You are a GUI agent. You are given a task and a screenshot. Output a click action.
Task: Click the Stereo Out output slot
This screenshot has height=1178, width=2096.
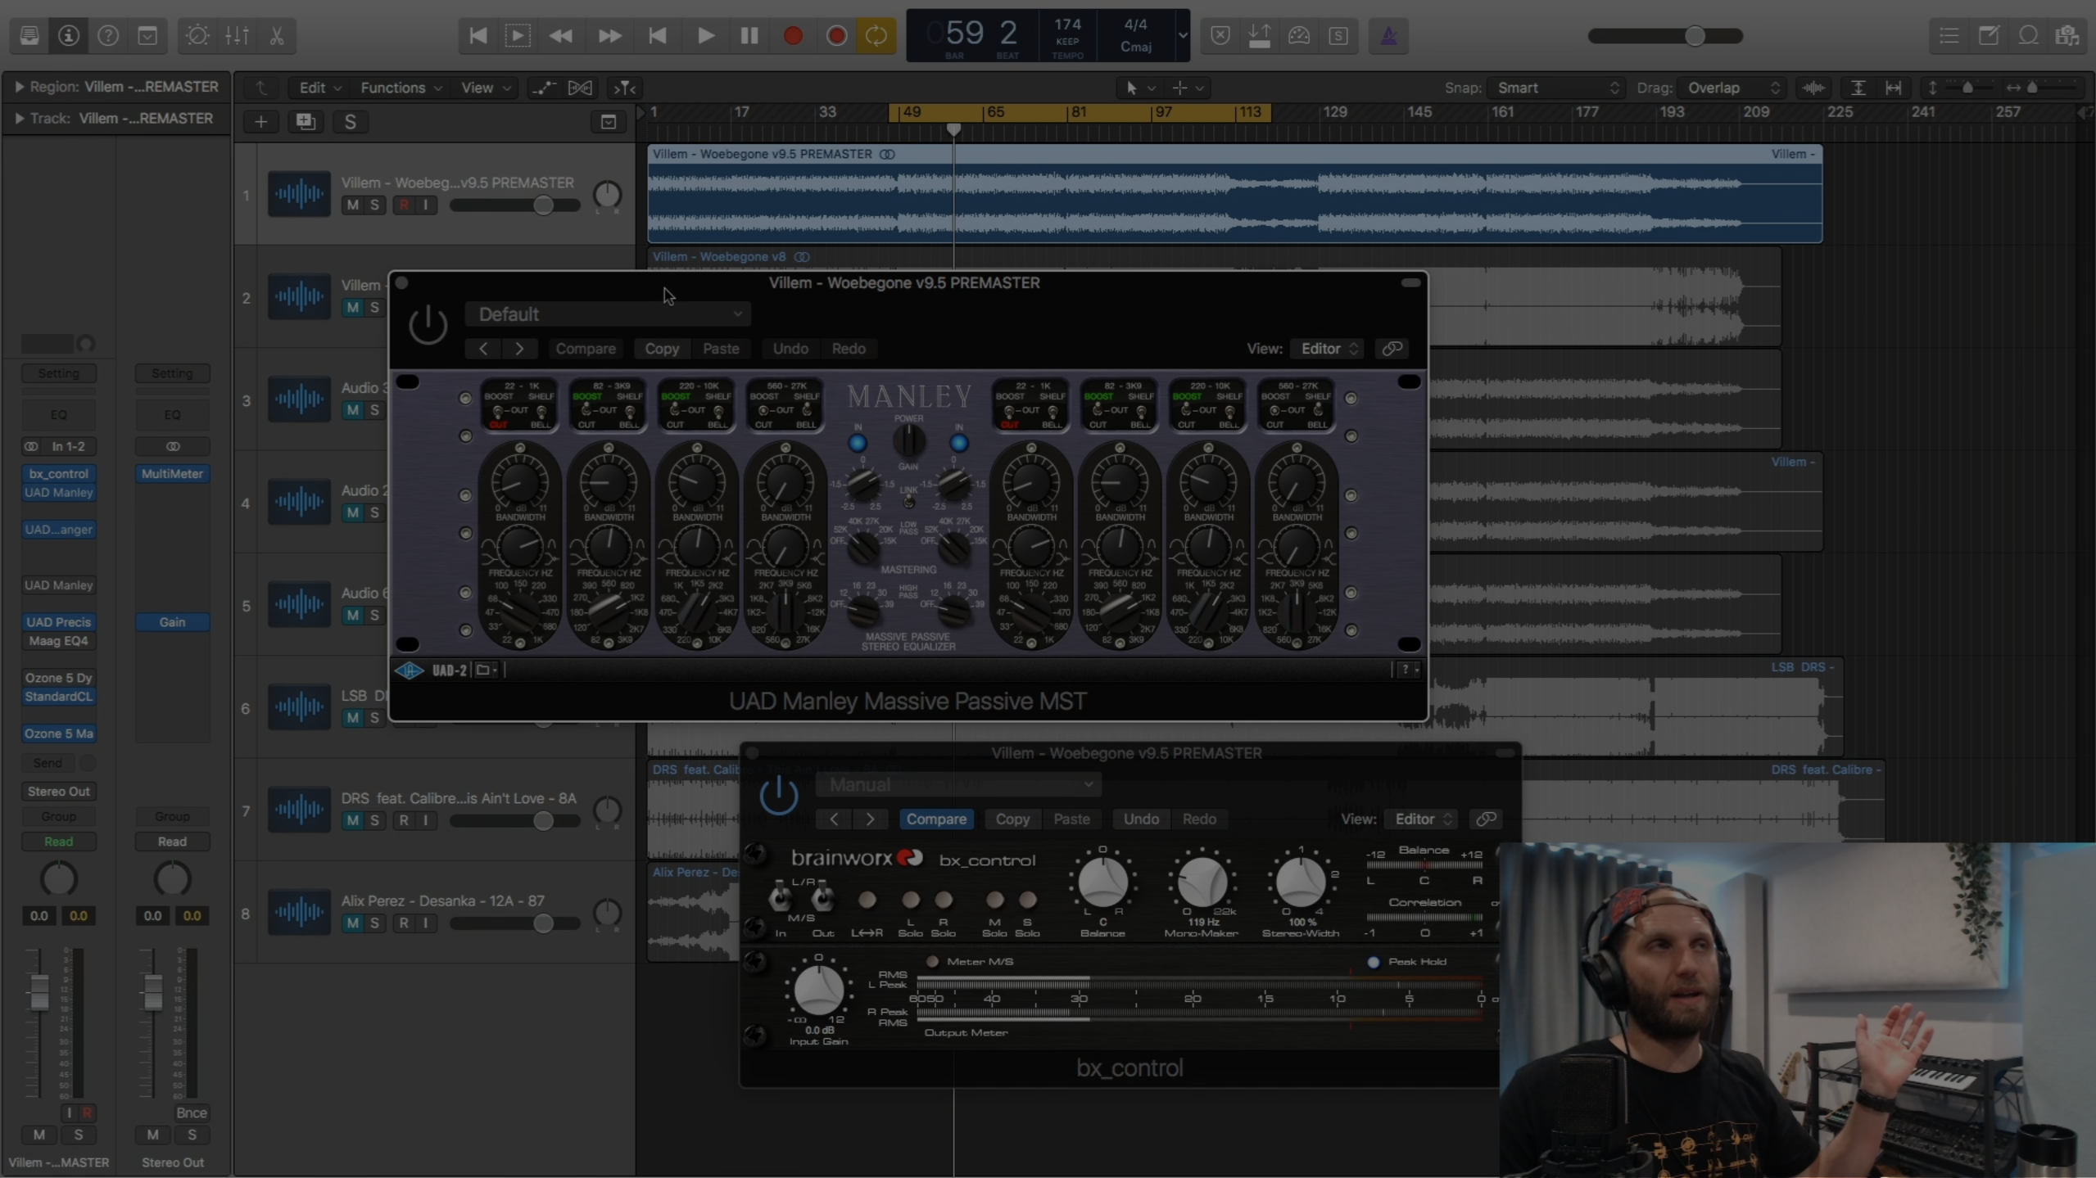[59, 792]
